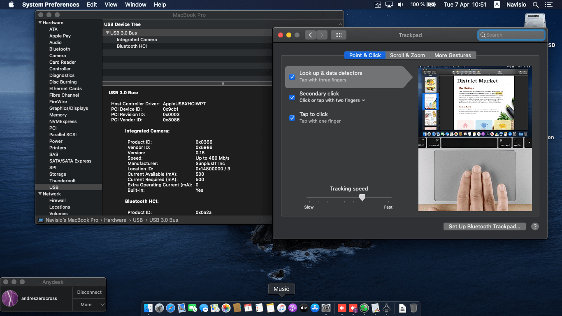562x316 pixels.
Task: Select NVMExpress in the Hardware list
Action: tap(63, 121)
